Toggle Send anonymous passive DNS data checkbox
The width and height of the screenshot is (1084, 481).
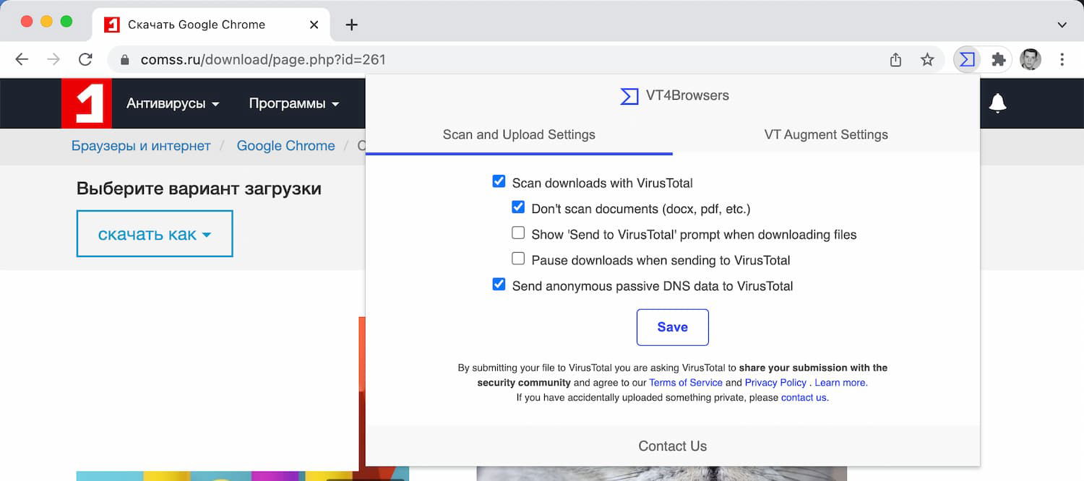[x=499, y=285]
